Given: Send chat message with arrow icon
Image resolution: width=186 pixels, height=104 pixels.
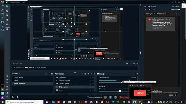Looking at the screenshot, I should (x=176, y=95).
